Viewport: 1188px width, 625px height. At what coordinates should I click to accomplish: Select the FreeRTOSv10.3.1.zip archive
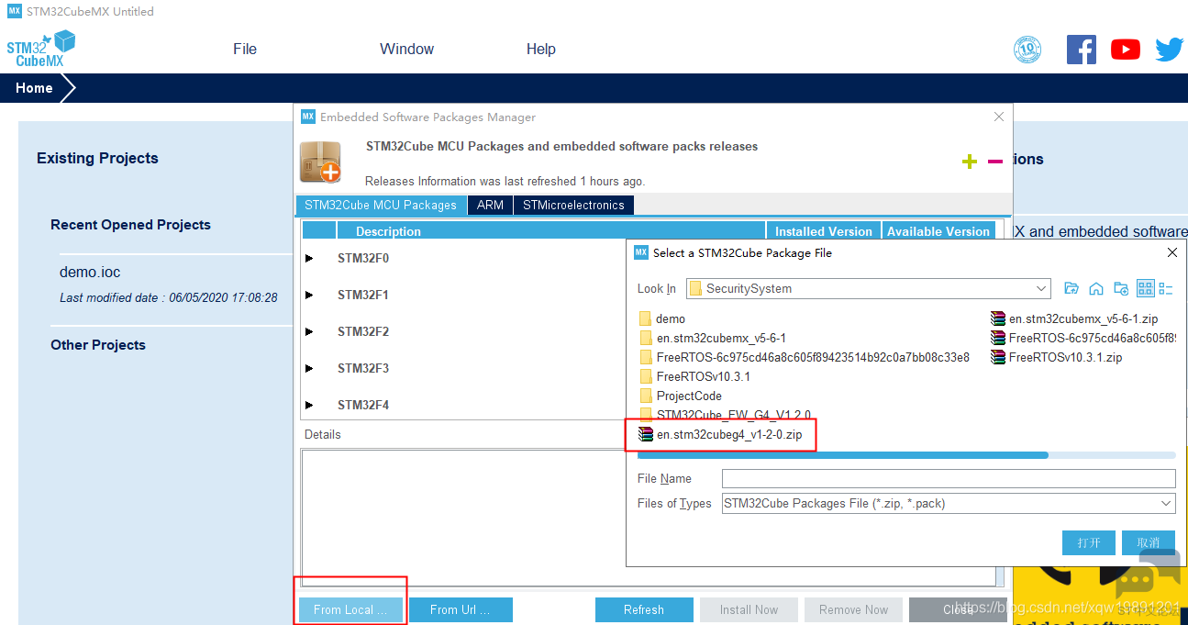[1057, 357]
